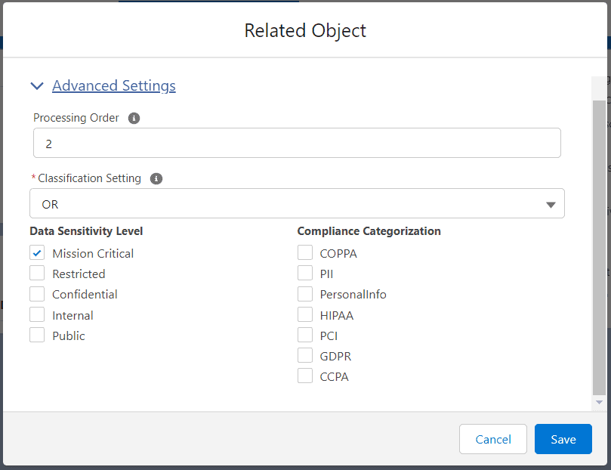Viewport: 611px width, 470px height.
Task: Select the Public checkbox
Action: pyautogui.click(x=37, y=335)
